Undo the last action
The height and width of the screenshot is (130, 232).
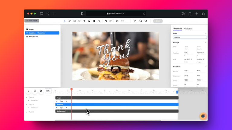pos(106,21)
